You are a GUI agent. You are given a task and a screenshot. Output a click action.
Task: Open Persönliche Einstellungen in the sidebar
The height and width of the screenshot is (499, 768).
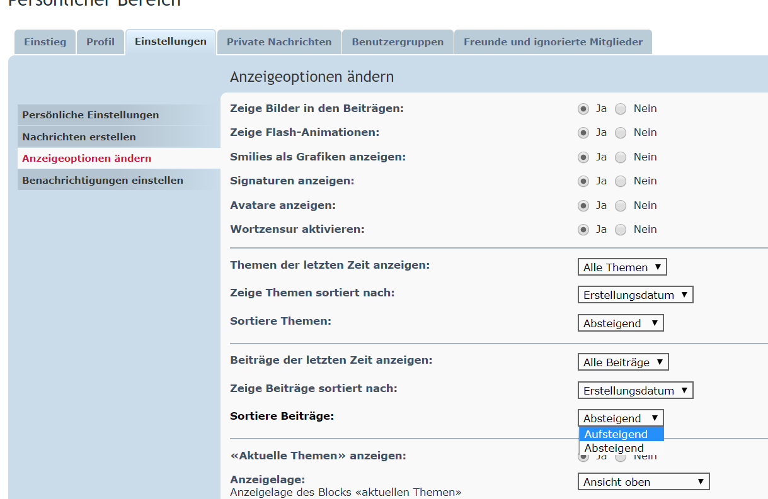coord(91,115)
